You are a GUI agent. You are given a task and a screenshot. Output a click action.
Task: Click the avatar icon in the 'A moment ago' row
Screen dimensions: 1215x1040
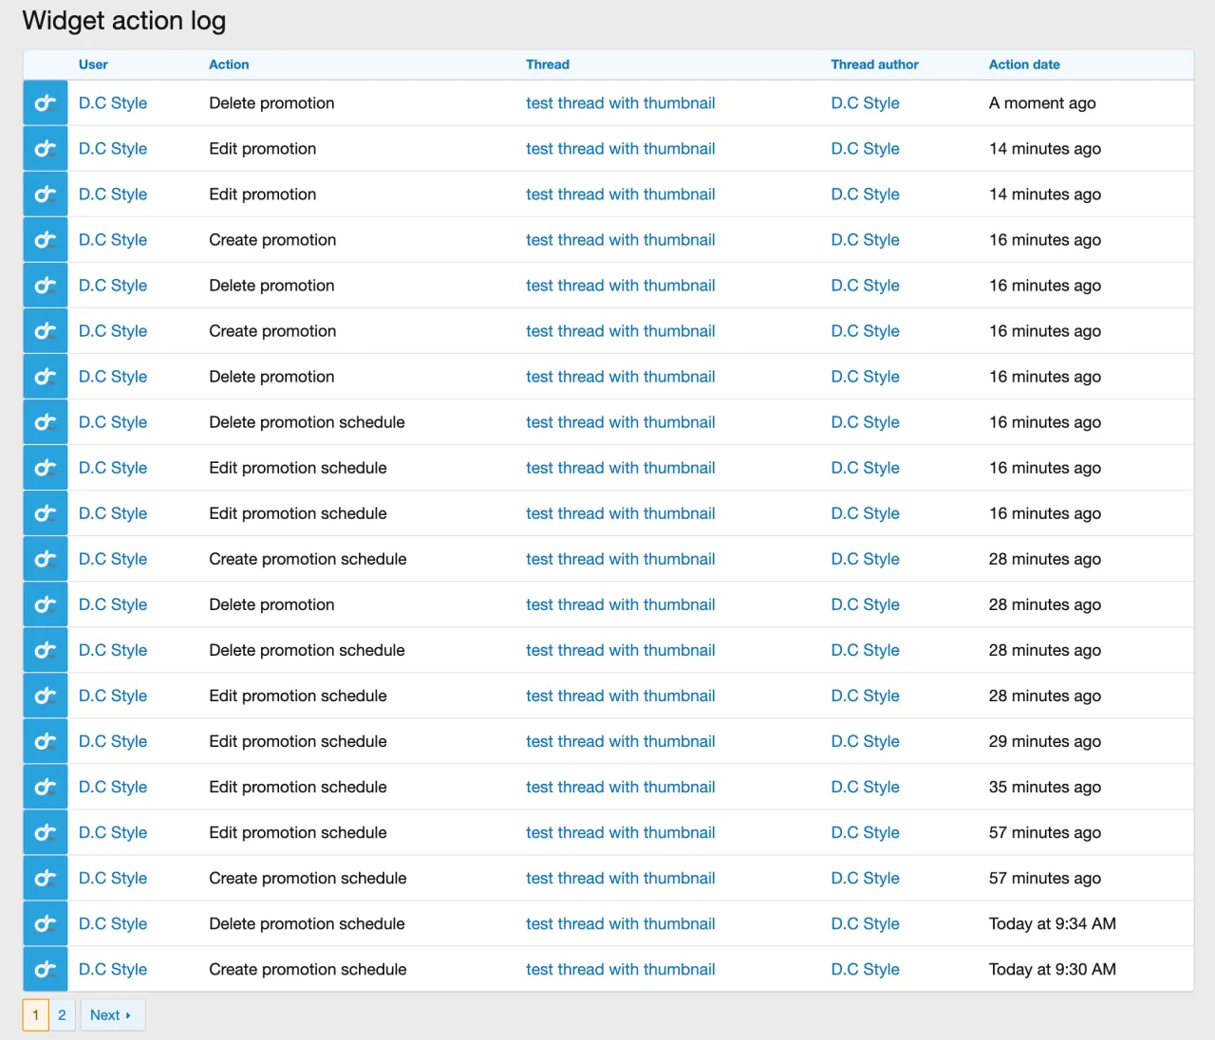(x=45, y=103)
